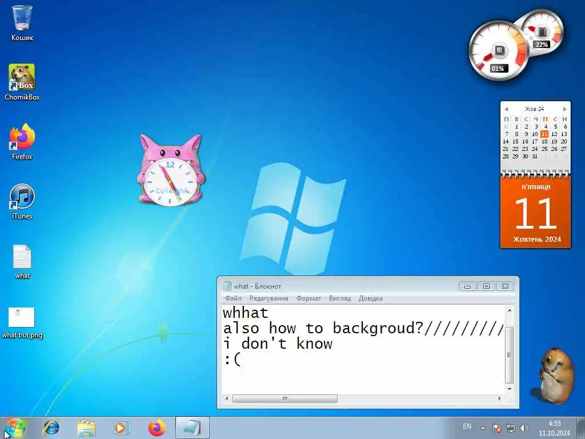The image size is (585, 439).
Task: Open the Формат menu in Notepad
Action: 308,298
